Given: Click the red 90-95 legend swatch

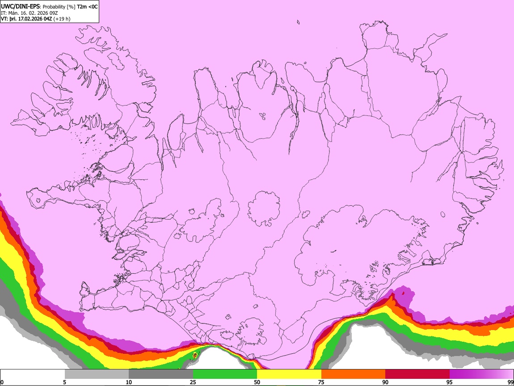Looking at the screenshot, I should (417, 374).
